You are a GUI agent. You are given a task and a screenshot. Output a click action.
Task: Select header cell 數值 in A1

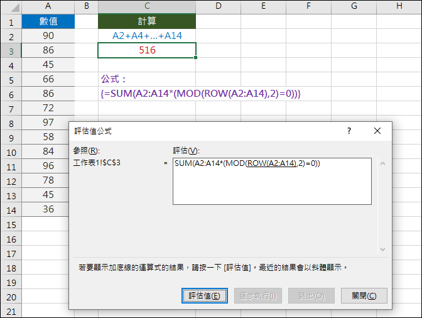48,21
